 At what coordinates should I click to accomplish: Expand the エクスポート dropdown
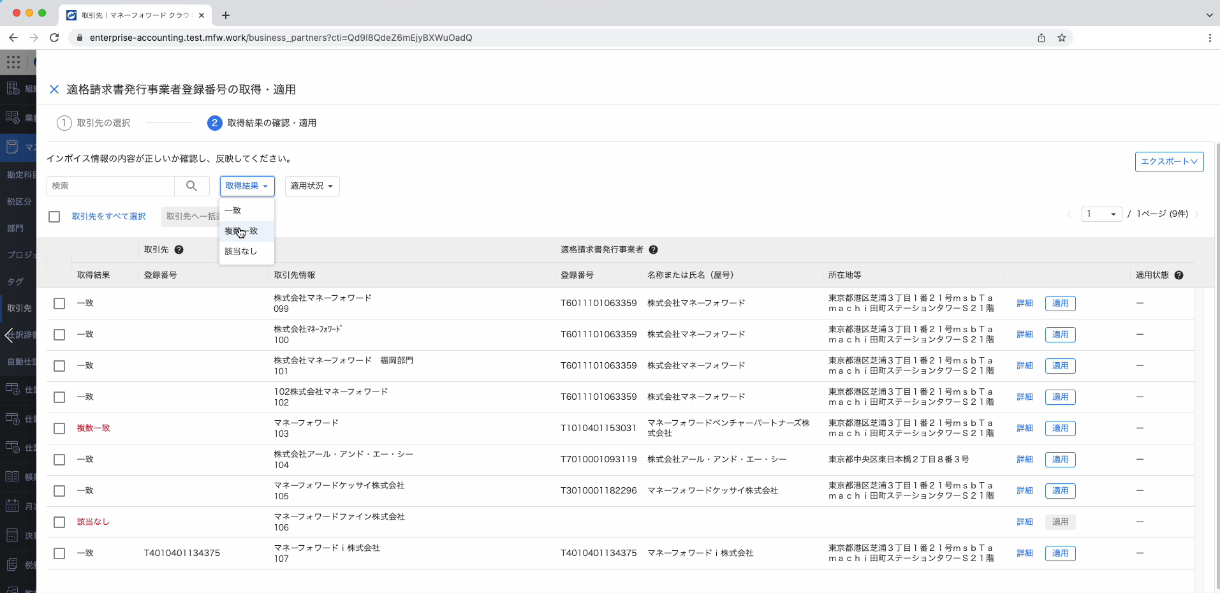tap(1169, 161)
